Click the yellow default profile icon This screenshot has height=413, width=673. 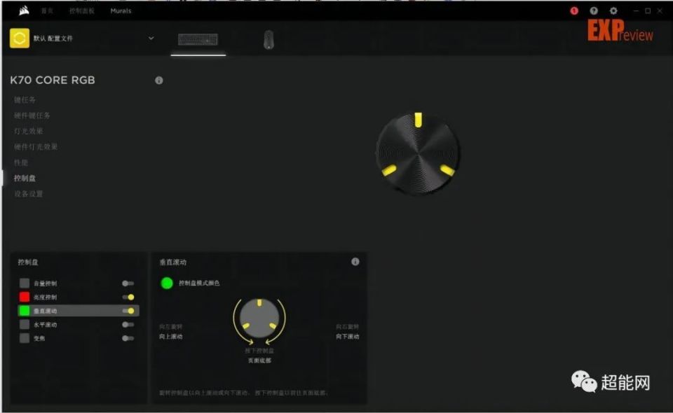[x=20, y=38]
